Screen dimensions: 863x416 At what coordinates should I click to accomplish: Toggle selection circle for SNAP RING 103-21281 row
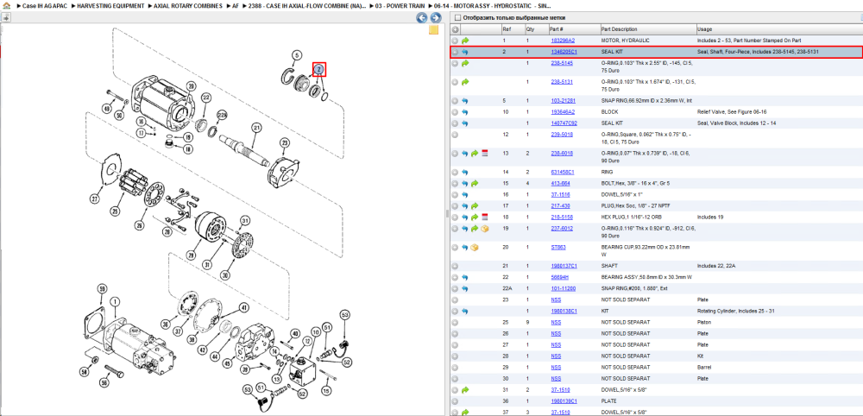[455, 101]
